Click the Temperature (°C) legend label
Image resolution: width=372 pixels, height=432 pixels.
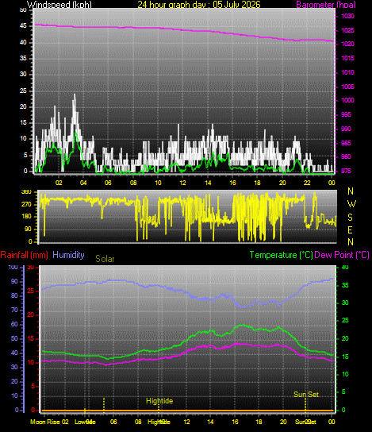(282, 255)
